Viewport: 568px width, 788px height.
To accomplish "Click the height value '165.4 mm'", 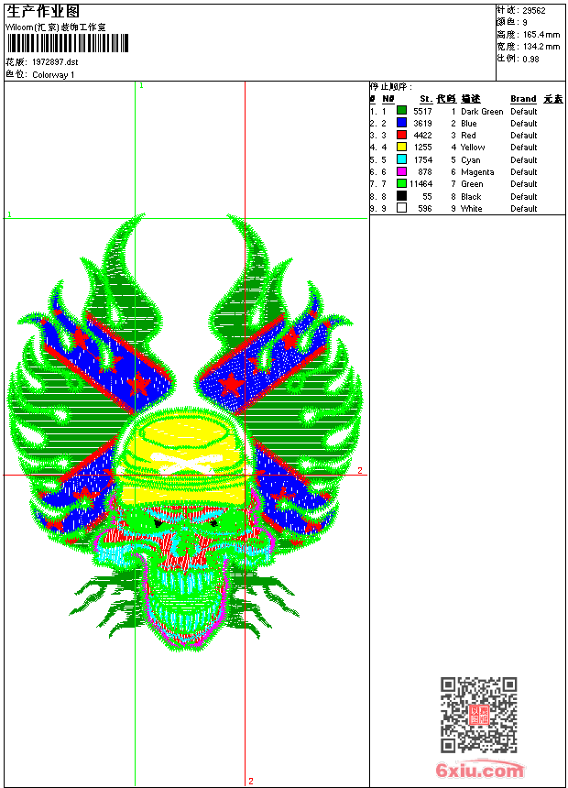I will [x=541, y=35].
